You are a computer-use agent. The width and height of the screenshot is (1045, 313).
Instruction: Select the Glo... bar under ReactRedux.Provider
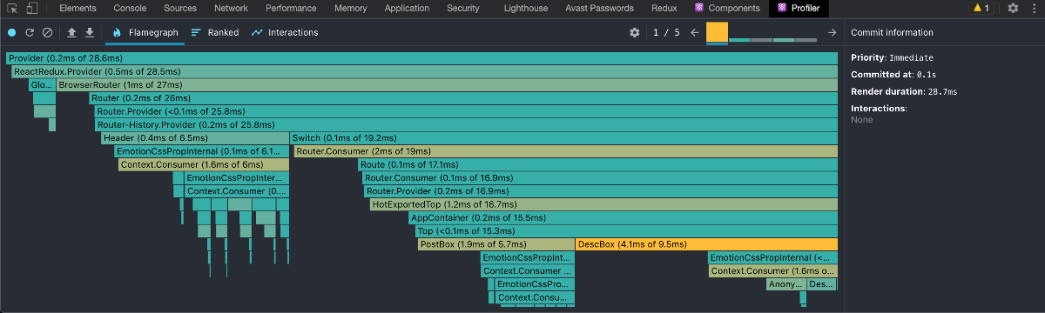tap(41, 84)
